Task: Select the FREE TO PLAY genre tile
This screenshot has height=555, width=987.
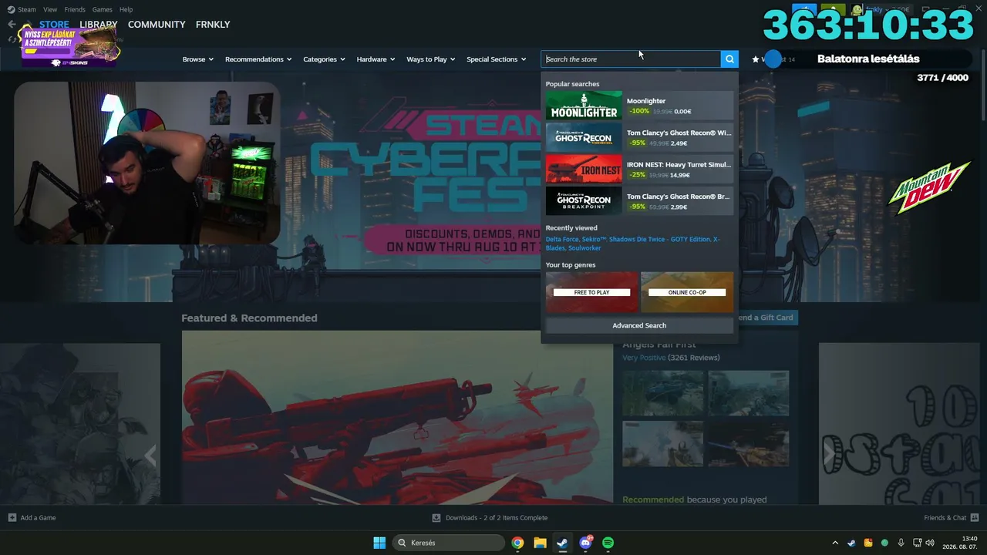Action: [x=592, y=292]
